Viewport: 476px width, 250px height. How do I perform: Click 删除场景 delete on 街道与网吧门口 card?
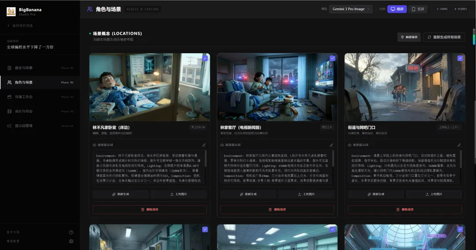coord(405,210)
